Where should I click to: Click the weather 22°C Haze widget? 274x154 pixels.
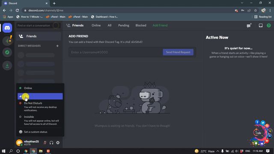[205, 151]
